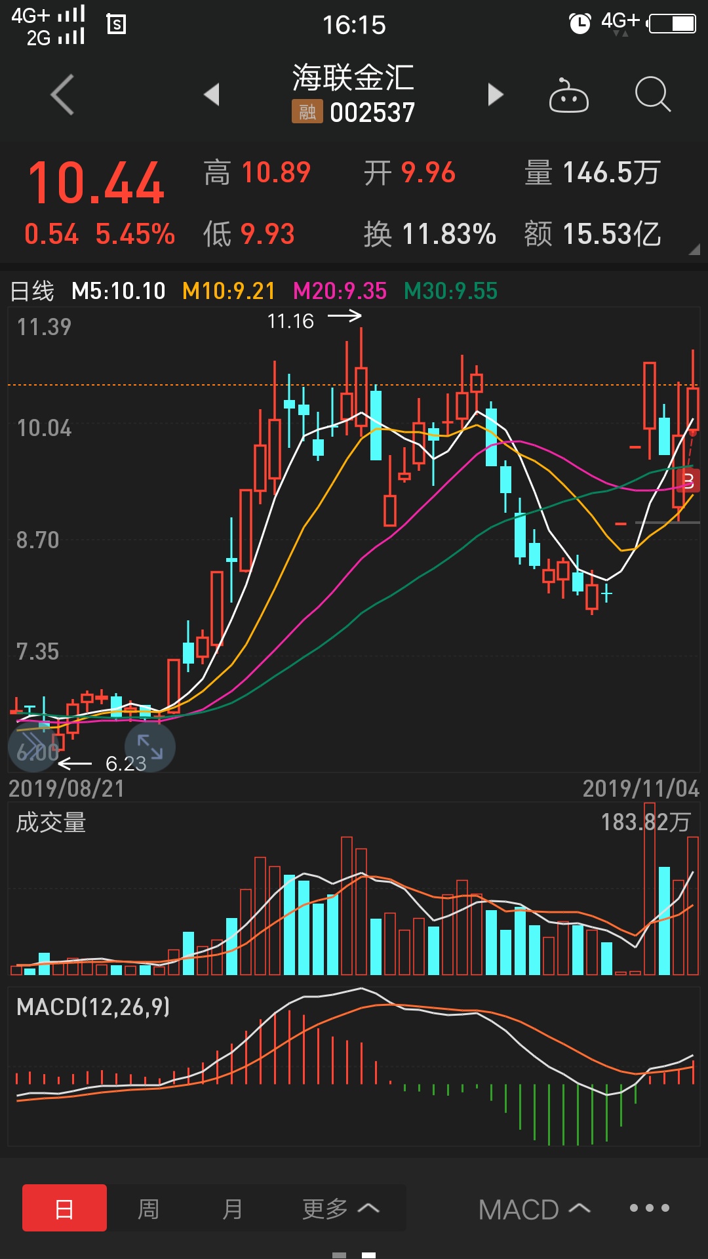Tap the current price 10.44
Screen dimensions: 708x1259
(96, 183)
